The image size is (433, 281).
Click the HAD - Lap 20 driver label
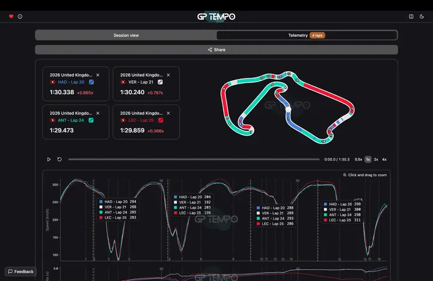pyautogui.click(x=71, y=82)
